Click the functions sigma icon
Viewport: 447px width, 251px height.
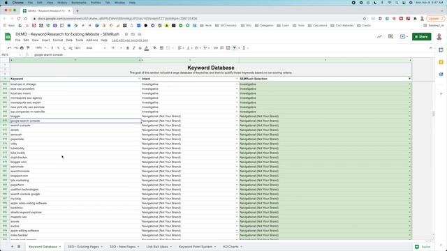(244, 48)
